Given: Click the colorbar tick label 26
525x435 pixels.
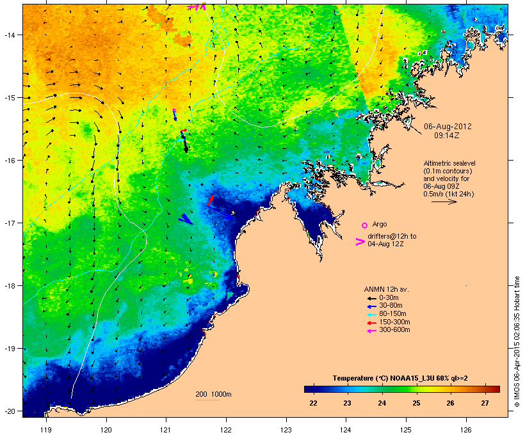Looking at the screenshot, I should [450, 403].
